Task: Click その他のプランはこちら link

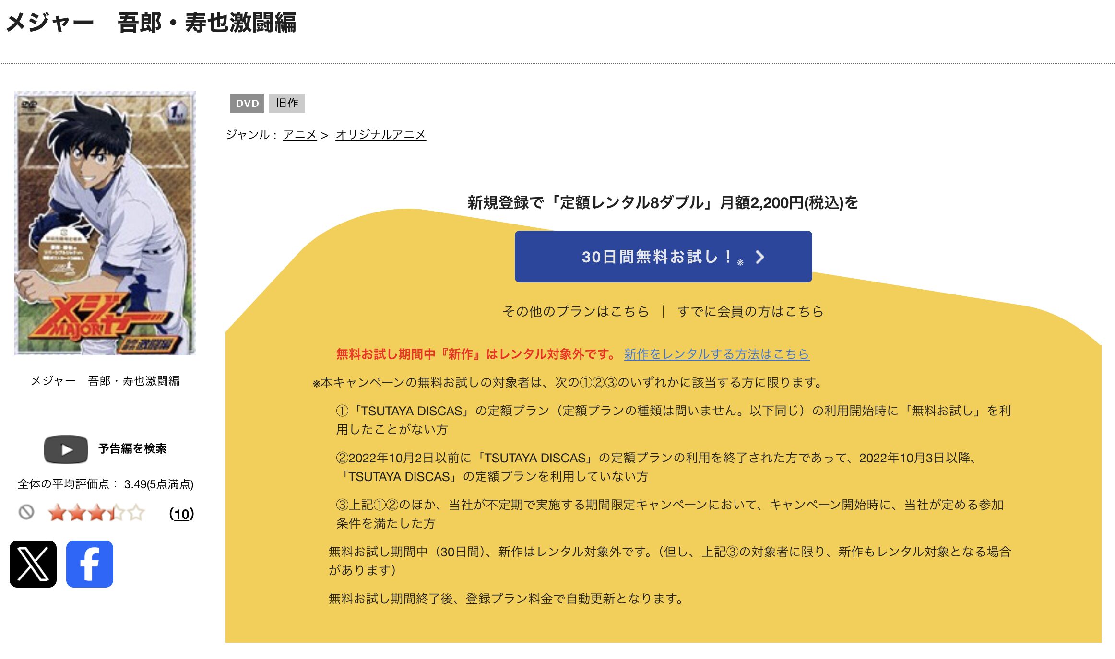Action: tap(576, 311)
